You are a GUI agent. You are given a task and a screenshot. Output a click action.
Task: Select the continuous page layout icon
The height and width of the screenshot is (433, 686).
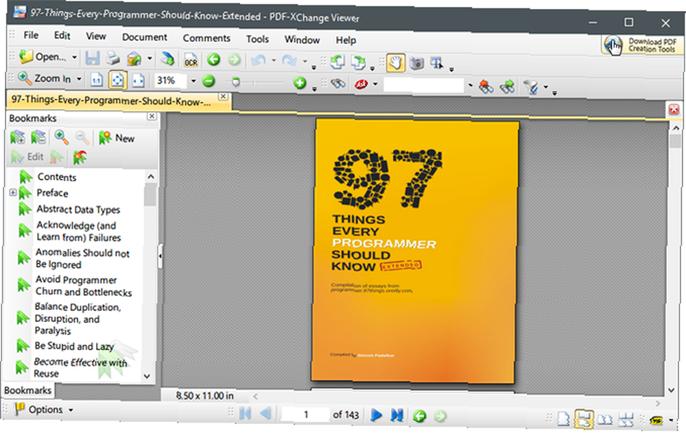(584, 419)
